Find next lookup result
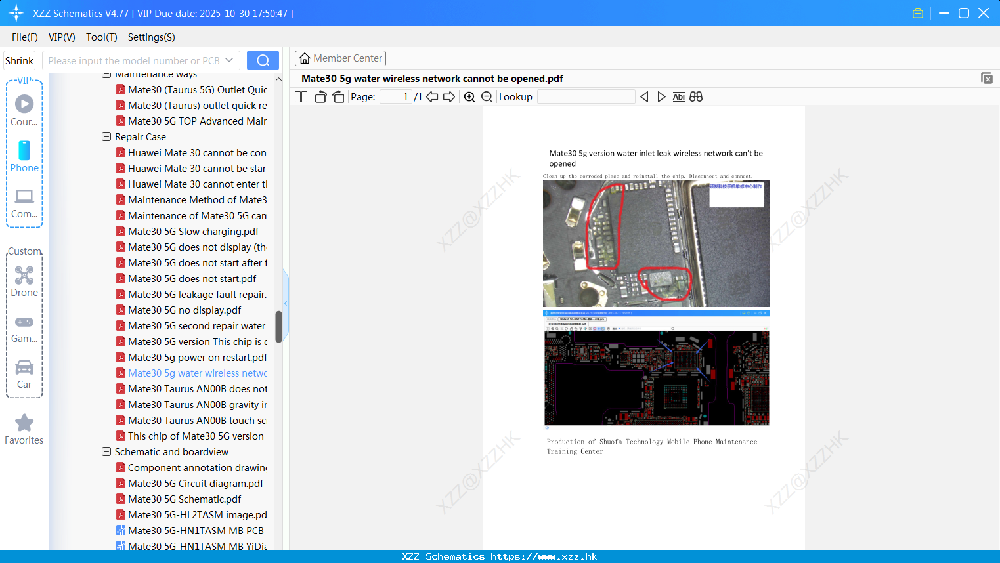This screenshot has width=1000, height=563. pos(661,96)
